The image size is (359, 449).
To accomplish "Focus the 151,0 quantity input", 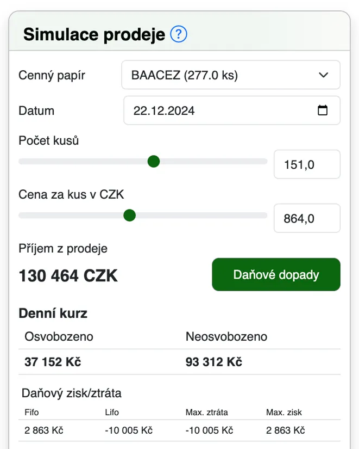I will 307,164.
